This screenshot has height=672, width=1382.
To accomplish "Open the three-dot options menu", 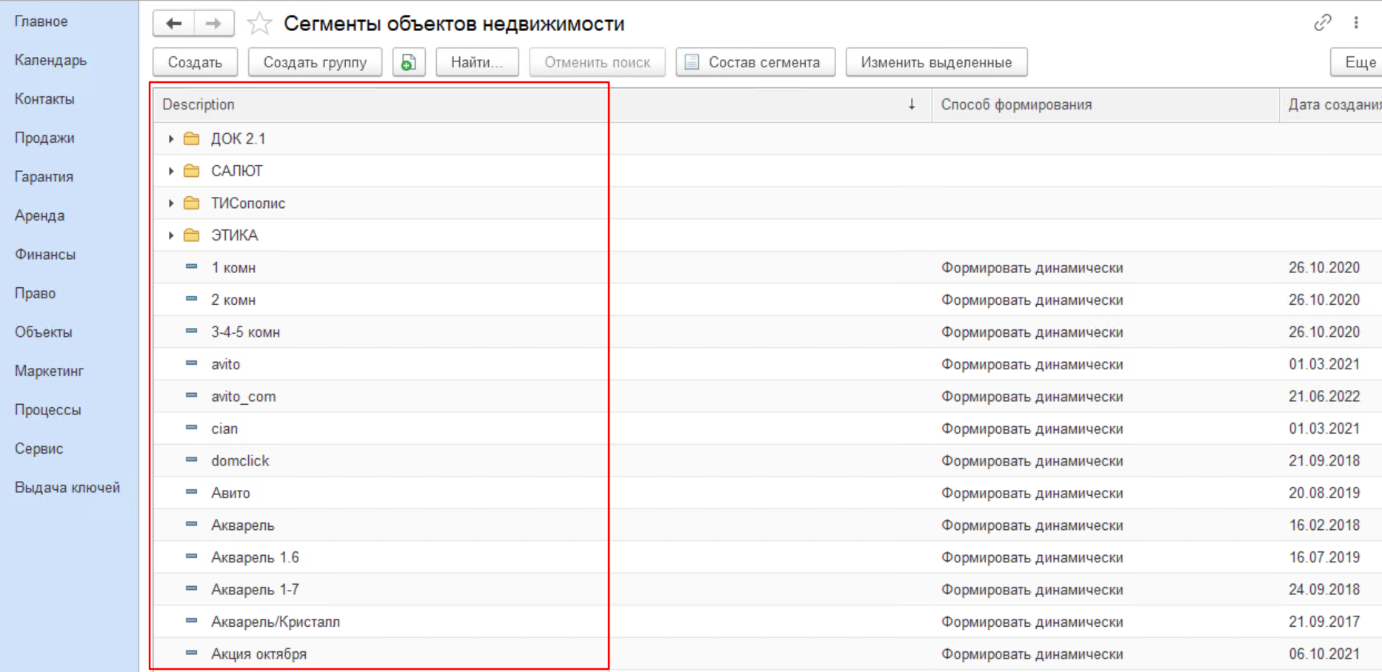I will (x=1356, y=23).
